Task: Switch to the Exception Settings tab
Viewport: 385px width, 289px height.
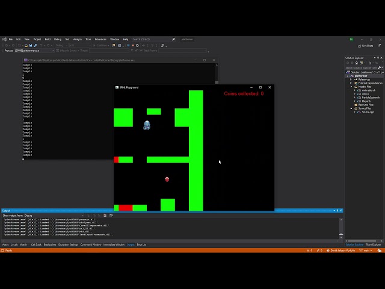Action: 68,244
